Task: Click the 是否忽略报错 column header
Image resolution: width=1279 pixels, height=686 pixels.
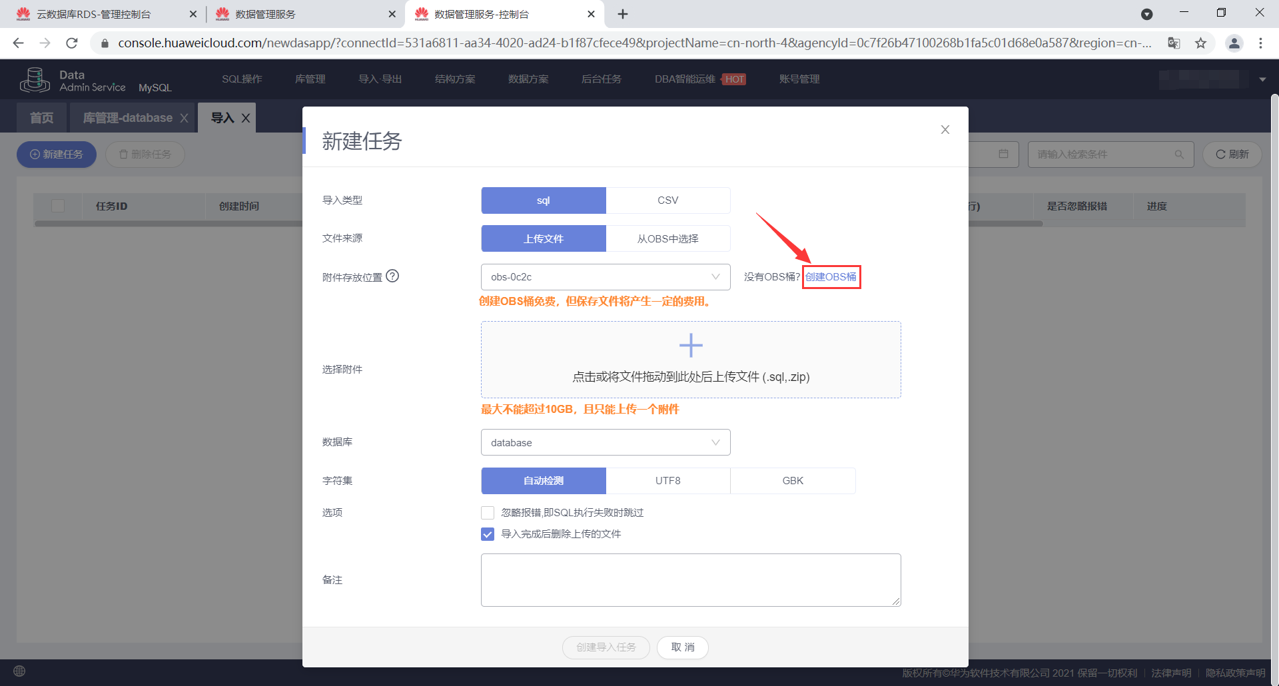Action: 1077,206
